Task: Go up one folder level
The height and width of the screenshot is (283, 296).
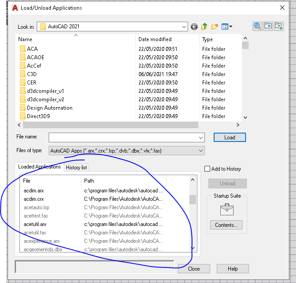Action: pos(204,27)
